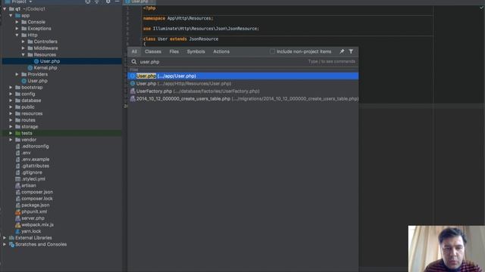Select .env.example in project tree
The width and height of the screenshot is (485, 272).
click(36, 159)
